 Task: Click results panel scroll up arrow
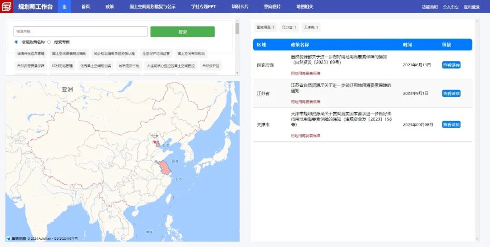(x=477, y=21)
